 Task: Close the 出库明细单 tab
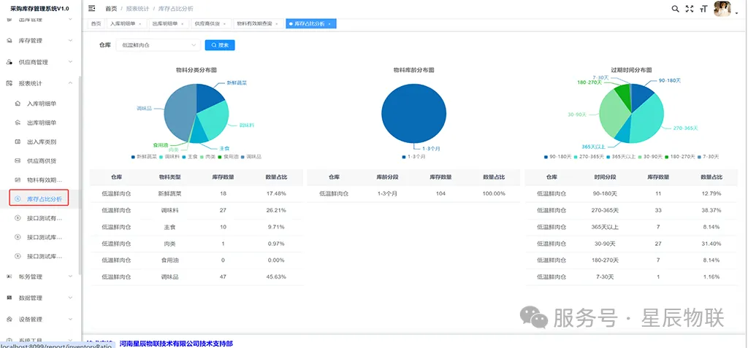pos(182,24)
